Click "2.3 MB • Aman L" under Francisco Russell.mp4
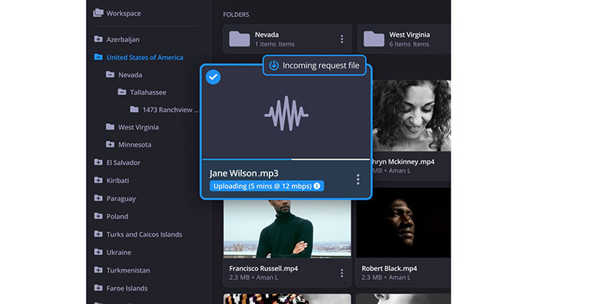Screen dimensions: 601x304 click(x=253, y=277)
